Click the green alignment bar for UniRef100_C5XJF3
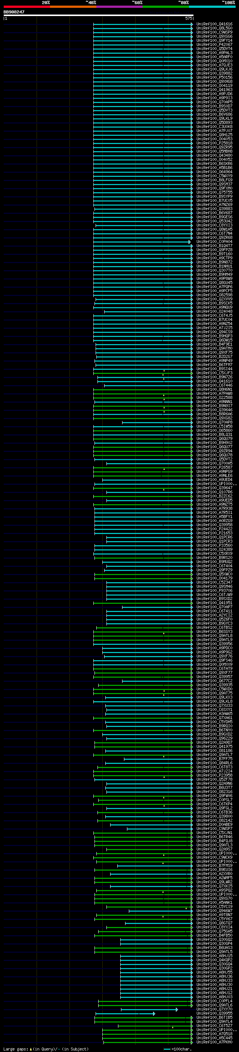Viewport: 239px width, 1052px height. point(143,373)
